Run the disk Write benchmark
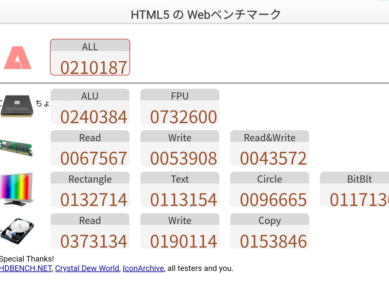 [x=180, y=231]
